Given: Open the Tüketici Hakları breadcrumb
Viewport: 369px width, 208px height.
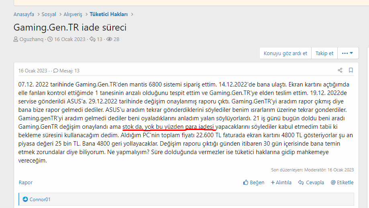Looking at the screenshot, I should (109, 14).
